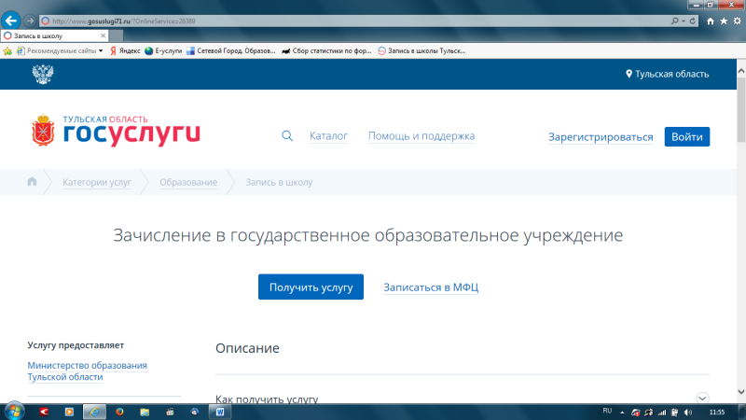746x420 pixels.
Task: Change region 'Тульская область' selector
Action: point(667,74)
